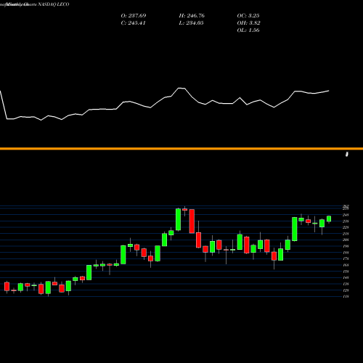Select the open value O: 237.69
Image resolution: width=363 pixels, height=363 pixels.
point(134,16)
